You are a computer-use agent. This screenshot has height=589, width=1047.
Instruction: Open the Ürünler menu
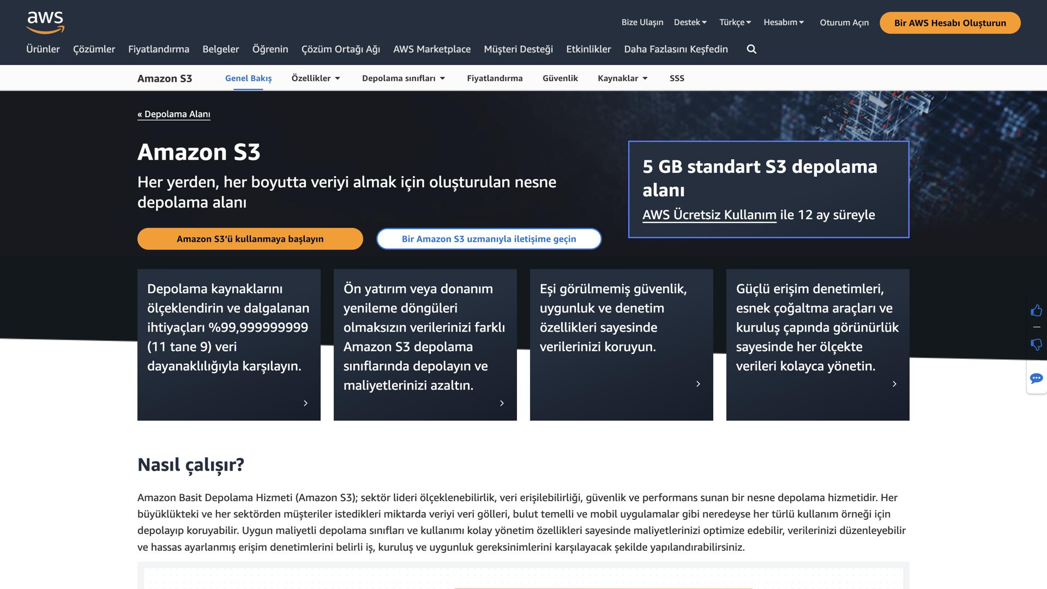coord(43,49)
